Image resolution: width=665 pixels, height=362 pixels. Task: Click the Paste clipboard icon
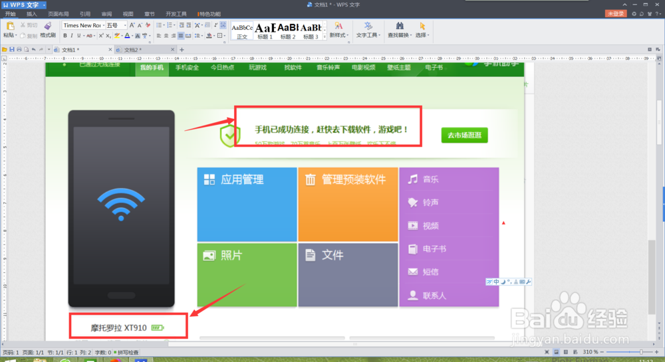tap(10, 27)
